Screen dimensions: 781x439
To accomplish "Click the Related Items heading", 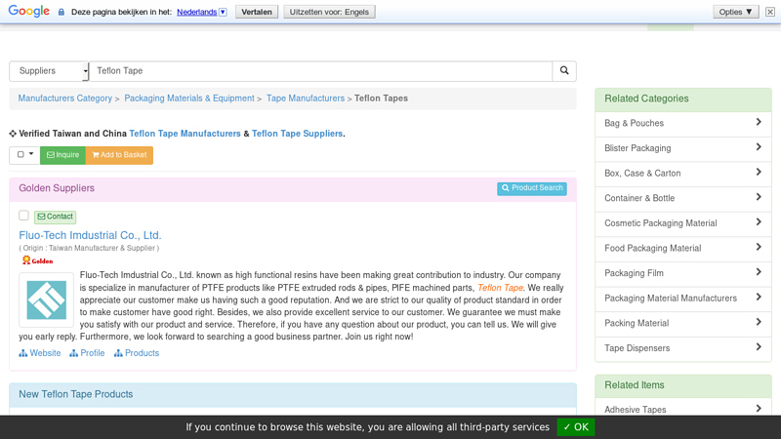I will 634,384.
